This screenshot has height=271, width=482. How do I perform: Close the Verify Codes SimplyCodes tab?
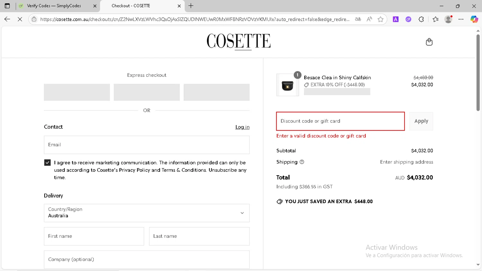point(95,6)
